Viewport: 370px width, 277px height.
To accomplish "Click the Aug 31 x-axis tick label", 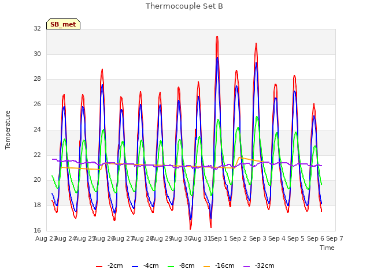I will click(x=201, y=238).
